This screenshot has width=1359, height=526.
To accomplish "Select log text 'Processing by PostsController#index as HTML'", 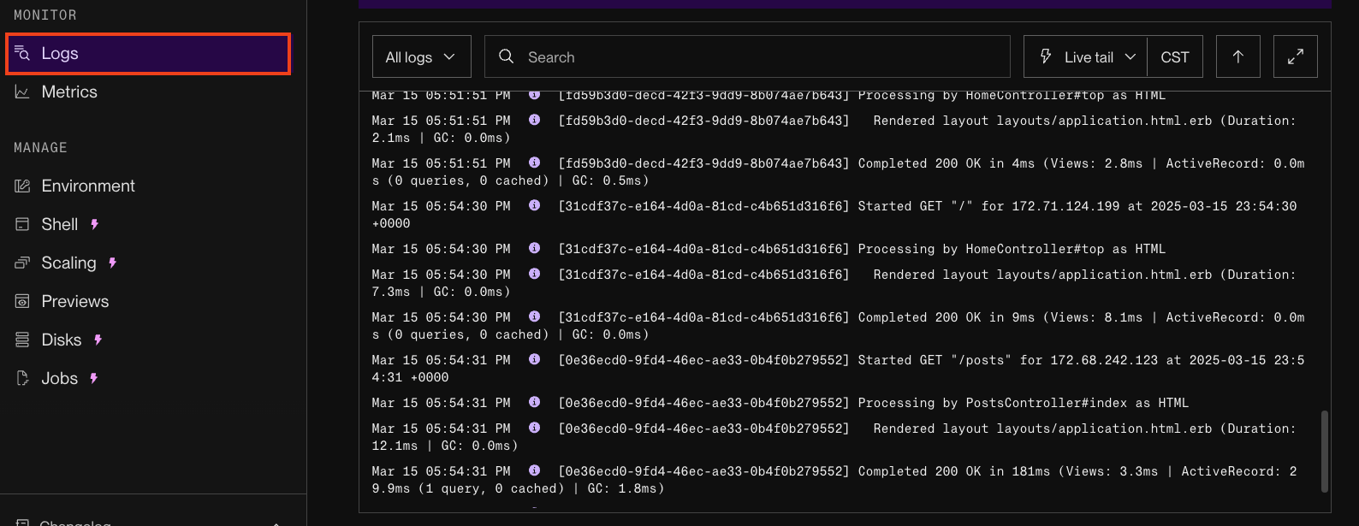I will (1024, 403).
